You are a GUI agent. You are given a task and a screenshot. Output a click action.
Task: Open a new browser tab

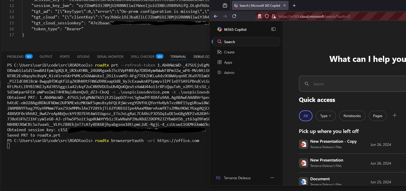294,6
